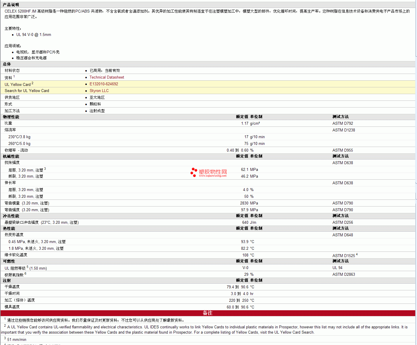The image size is (417, 345).
Task: Click the 收缩率 - 流动 row label
Action: [x=16, y=150]
